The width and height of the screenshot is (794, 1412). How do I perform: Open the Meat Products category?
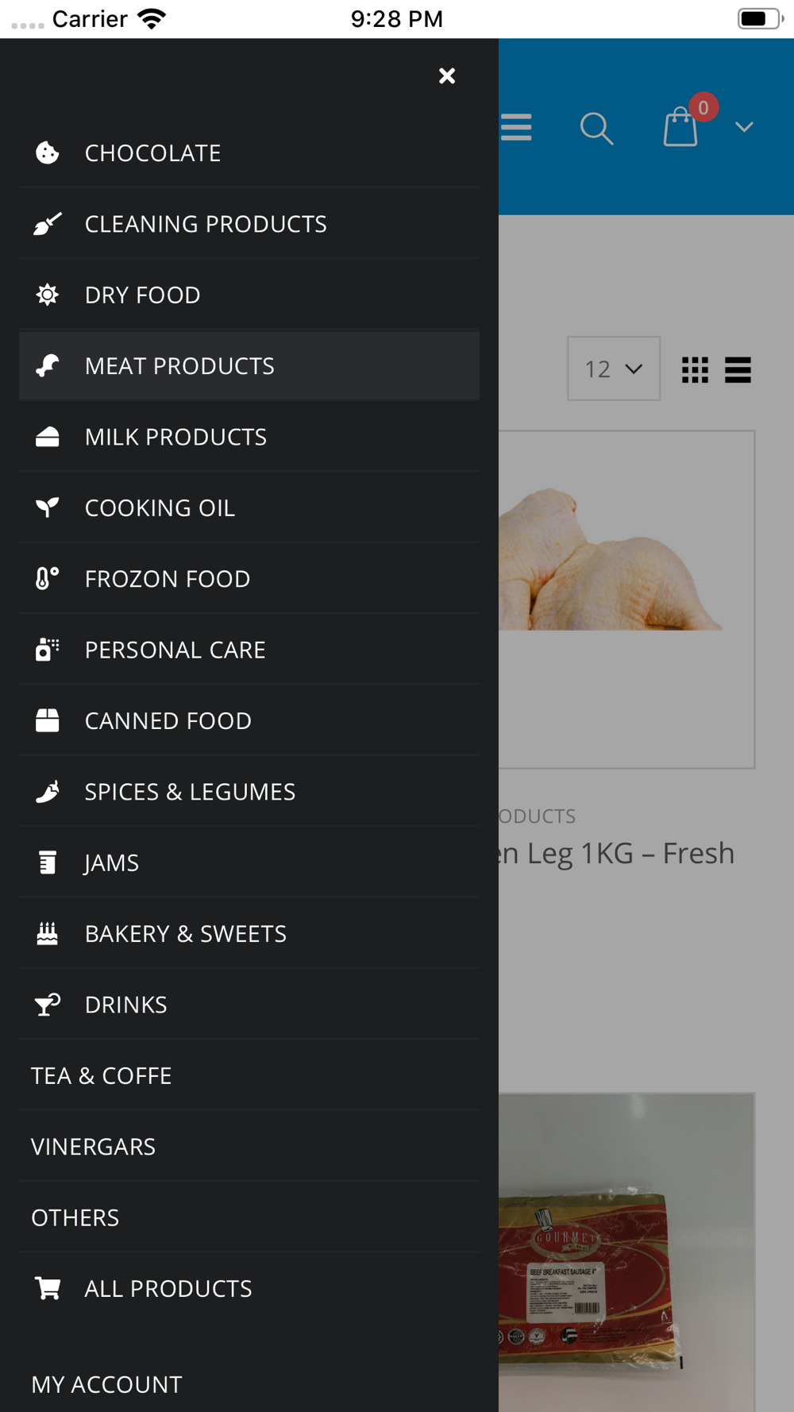click(249, 366)
